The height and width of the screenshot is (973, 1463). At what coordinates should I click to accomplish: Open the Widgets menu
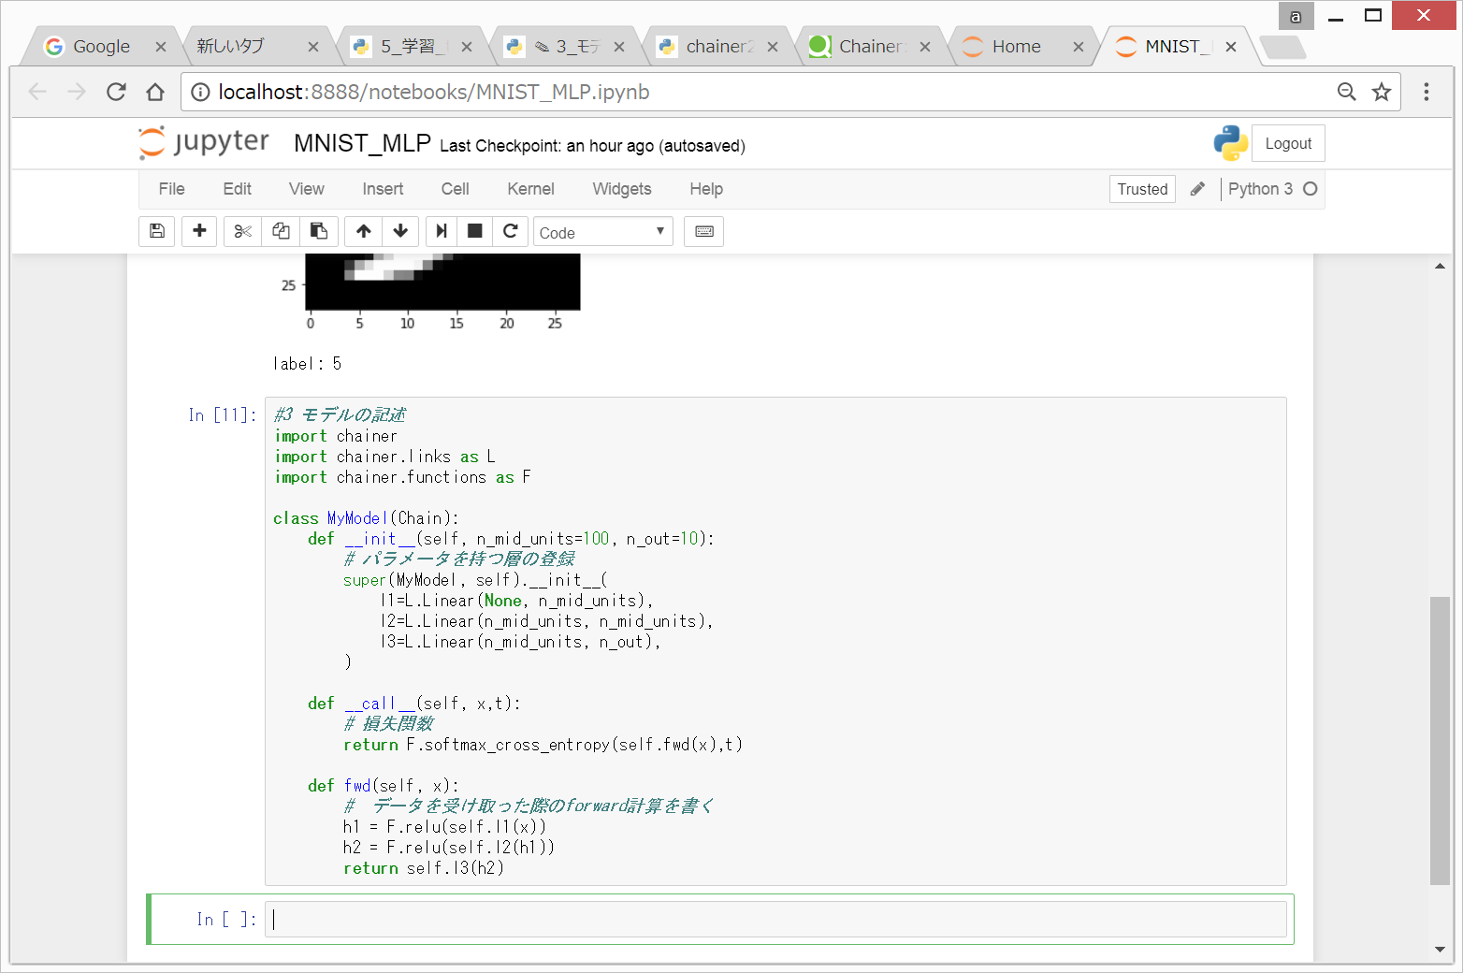tap(621, 189)
